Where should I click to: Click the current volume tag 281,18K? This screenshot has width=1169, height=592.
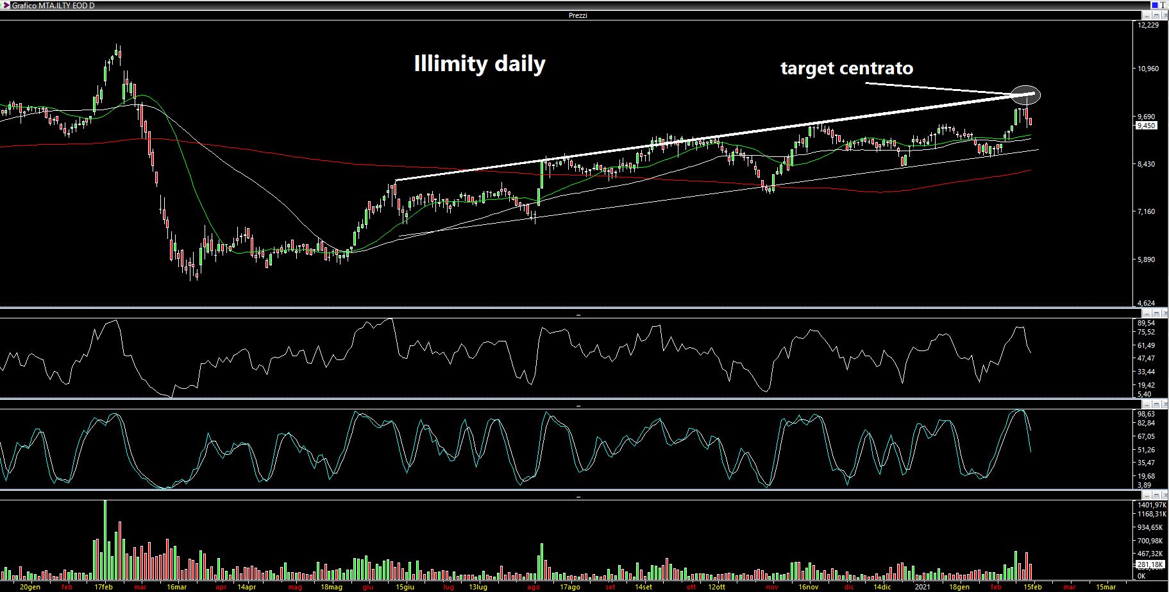[x=1150, y=564]
